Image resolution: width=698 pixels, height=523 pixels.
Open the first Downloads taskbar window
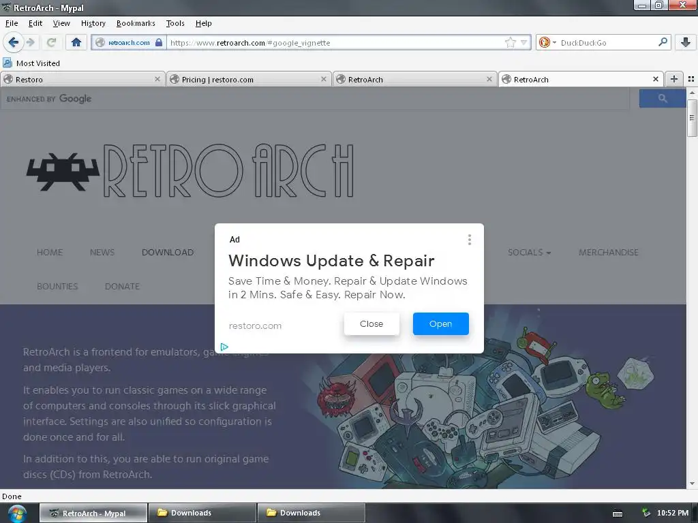click(x=202, y=513)
